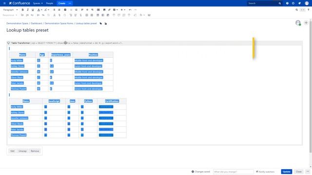Image resolution: width=312 pixels, height=175 pixels.
Task: Align text center
Action: tap(87, 10)
